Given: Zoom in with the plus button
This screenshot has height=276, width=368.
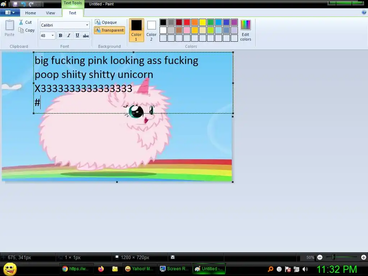Looking at the screenshot, I should pyautogui.click(x=364, y=257).
